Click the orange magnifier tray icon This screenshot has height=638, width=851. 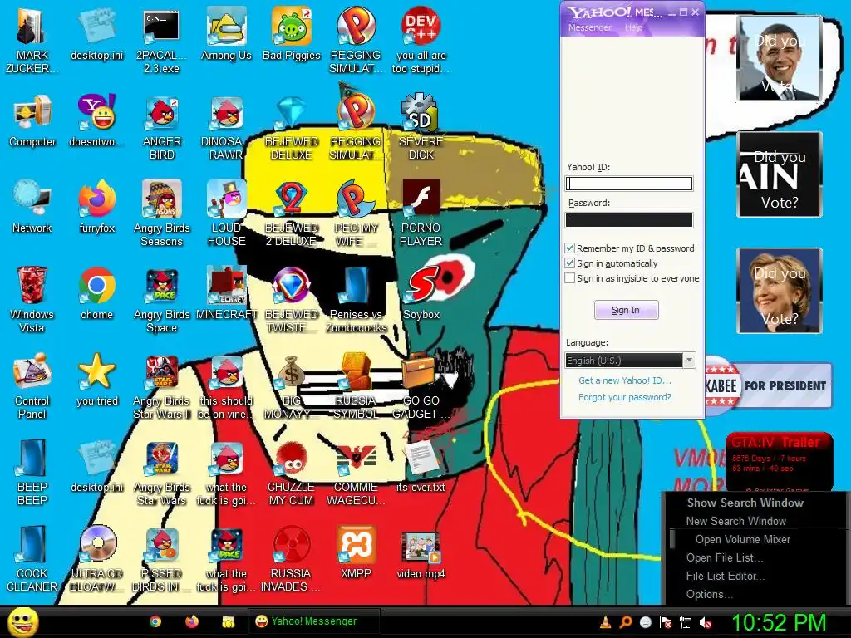click(x=625, y=622)
